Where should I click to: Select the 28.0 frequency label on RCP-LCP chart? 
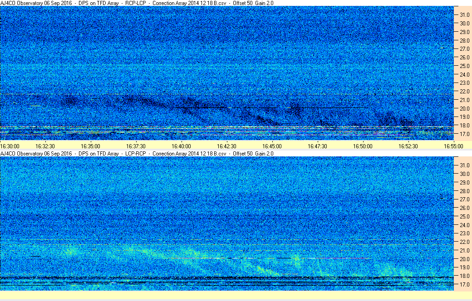(x=464, y=41)
